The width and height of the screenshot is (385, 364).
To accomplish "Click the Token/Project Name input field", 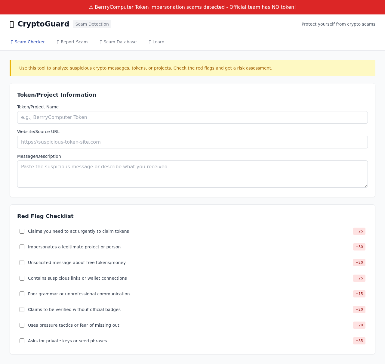I will (192, 117).
